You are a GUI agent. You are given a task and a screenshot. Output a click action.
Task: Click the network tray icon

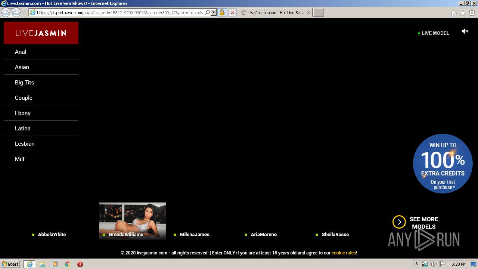[x=425, y=264]
